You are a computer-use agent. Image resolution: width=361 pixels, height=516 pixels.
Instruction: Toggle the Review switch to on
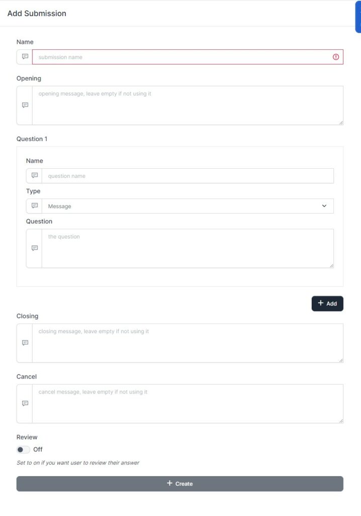click(x=23, y=449)
